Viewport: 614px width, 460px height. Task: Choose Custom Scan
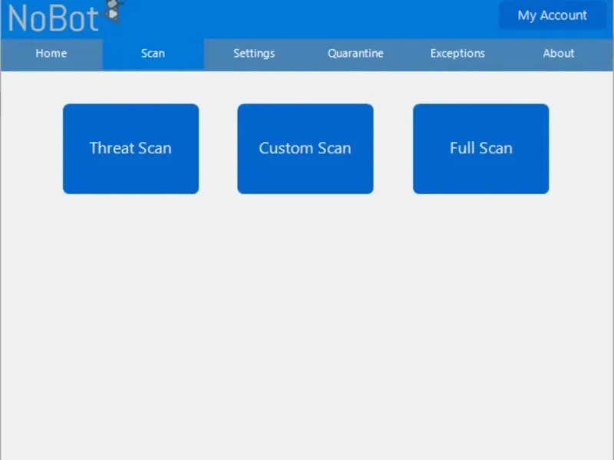pyautogui.click(x=305, y=149)
